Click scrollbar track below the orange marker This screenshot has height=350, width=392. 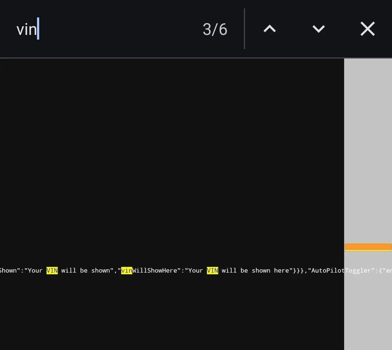368,301
